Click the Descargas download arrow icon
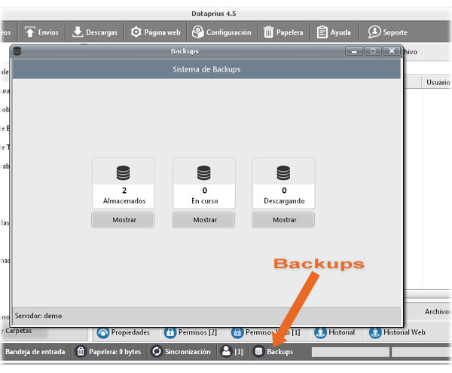 78,32
